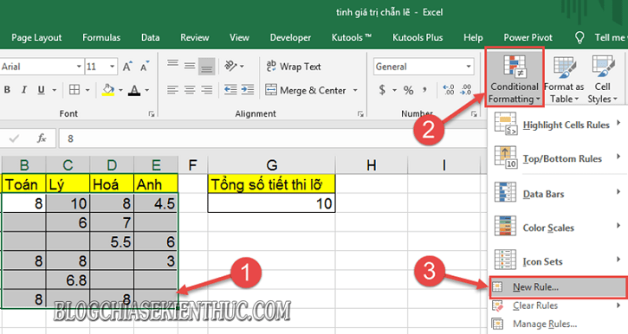Viewport: 628px width, 334px height.
Task: Open Developer tab
Action: pos(290,37)
